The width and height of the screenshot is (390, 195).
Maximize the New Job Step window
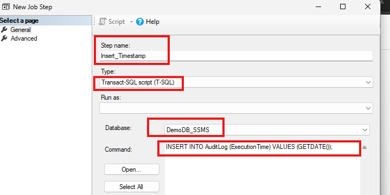pyautogui.click(x=343, y=6)
